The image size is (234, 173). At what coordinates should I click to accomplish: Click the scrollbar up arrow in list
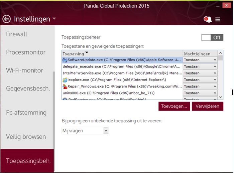220,53
